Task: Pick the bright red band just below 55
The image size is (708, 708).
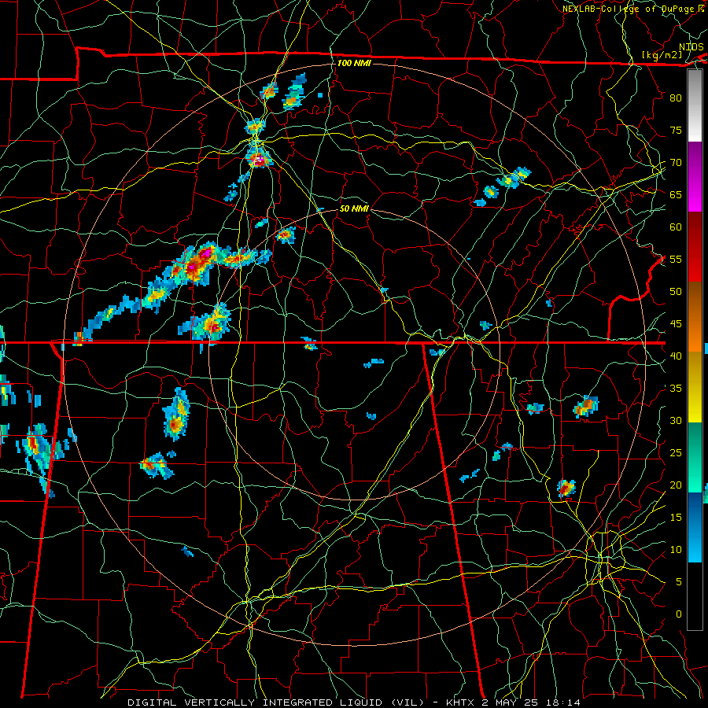Action: pos(695,264)
